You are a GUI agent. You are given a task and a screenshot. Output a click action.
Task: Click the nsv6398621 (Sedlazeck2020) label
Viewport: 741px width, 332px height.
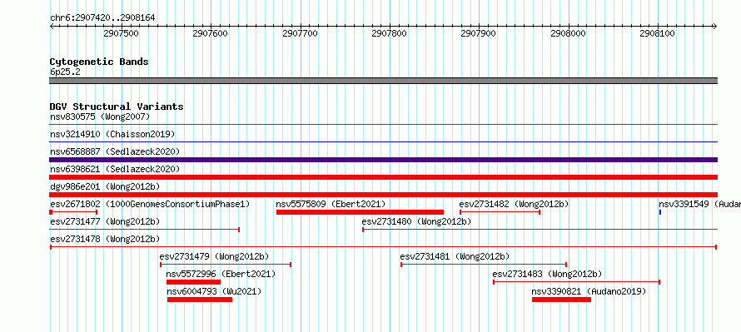(115, 169)
